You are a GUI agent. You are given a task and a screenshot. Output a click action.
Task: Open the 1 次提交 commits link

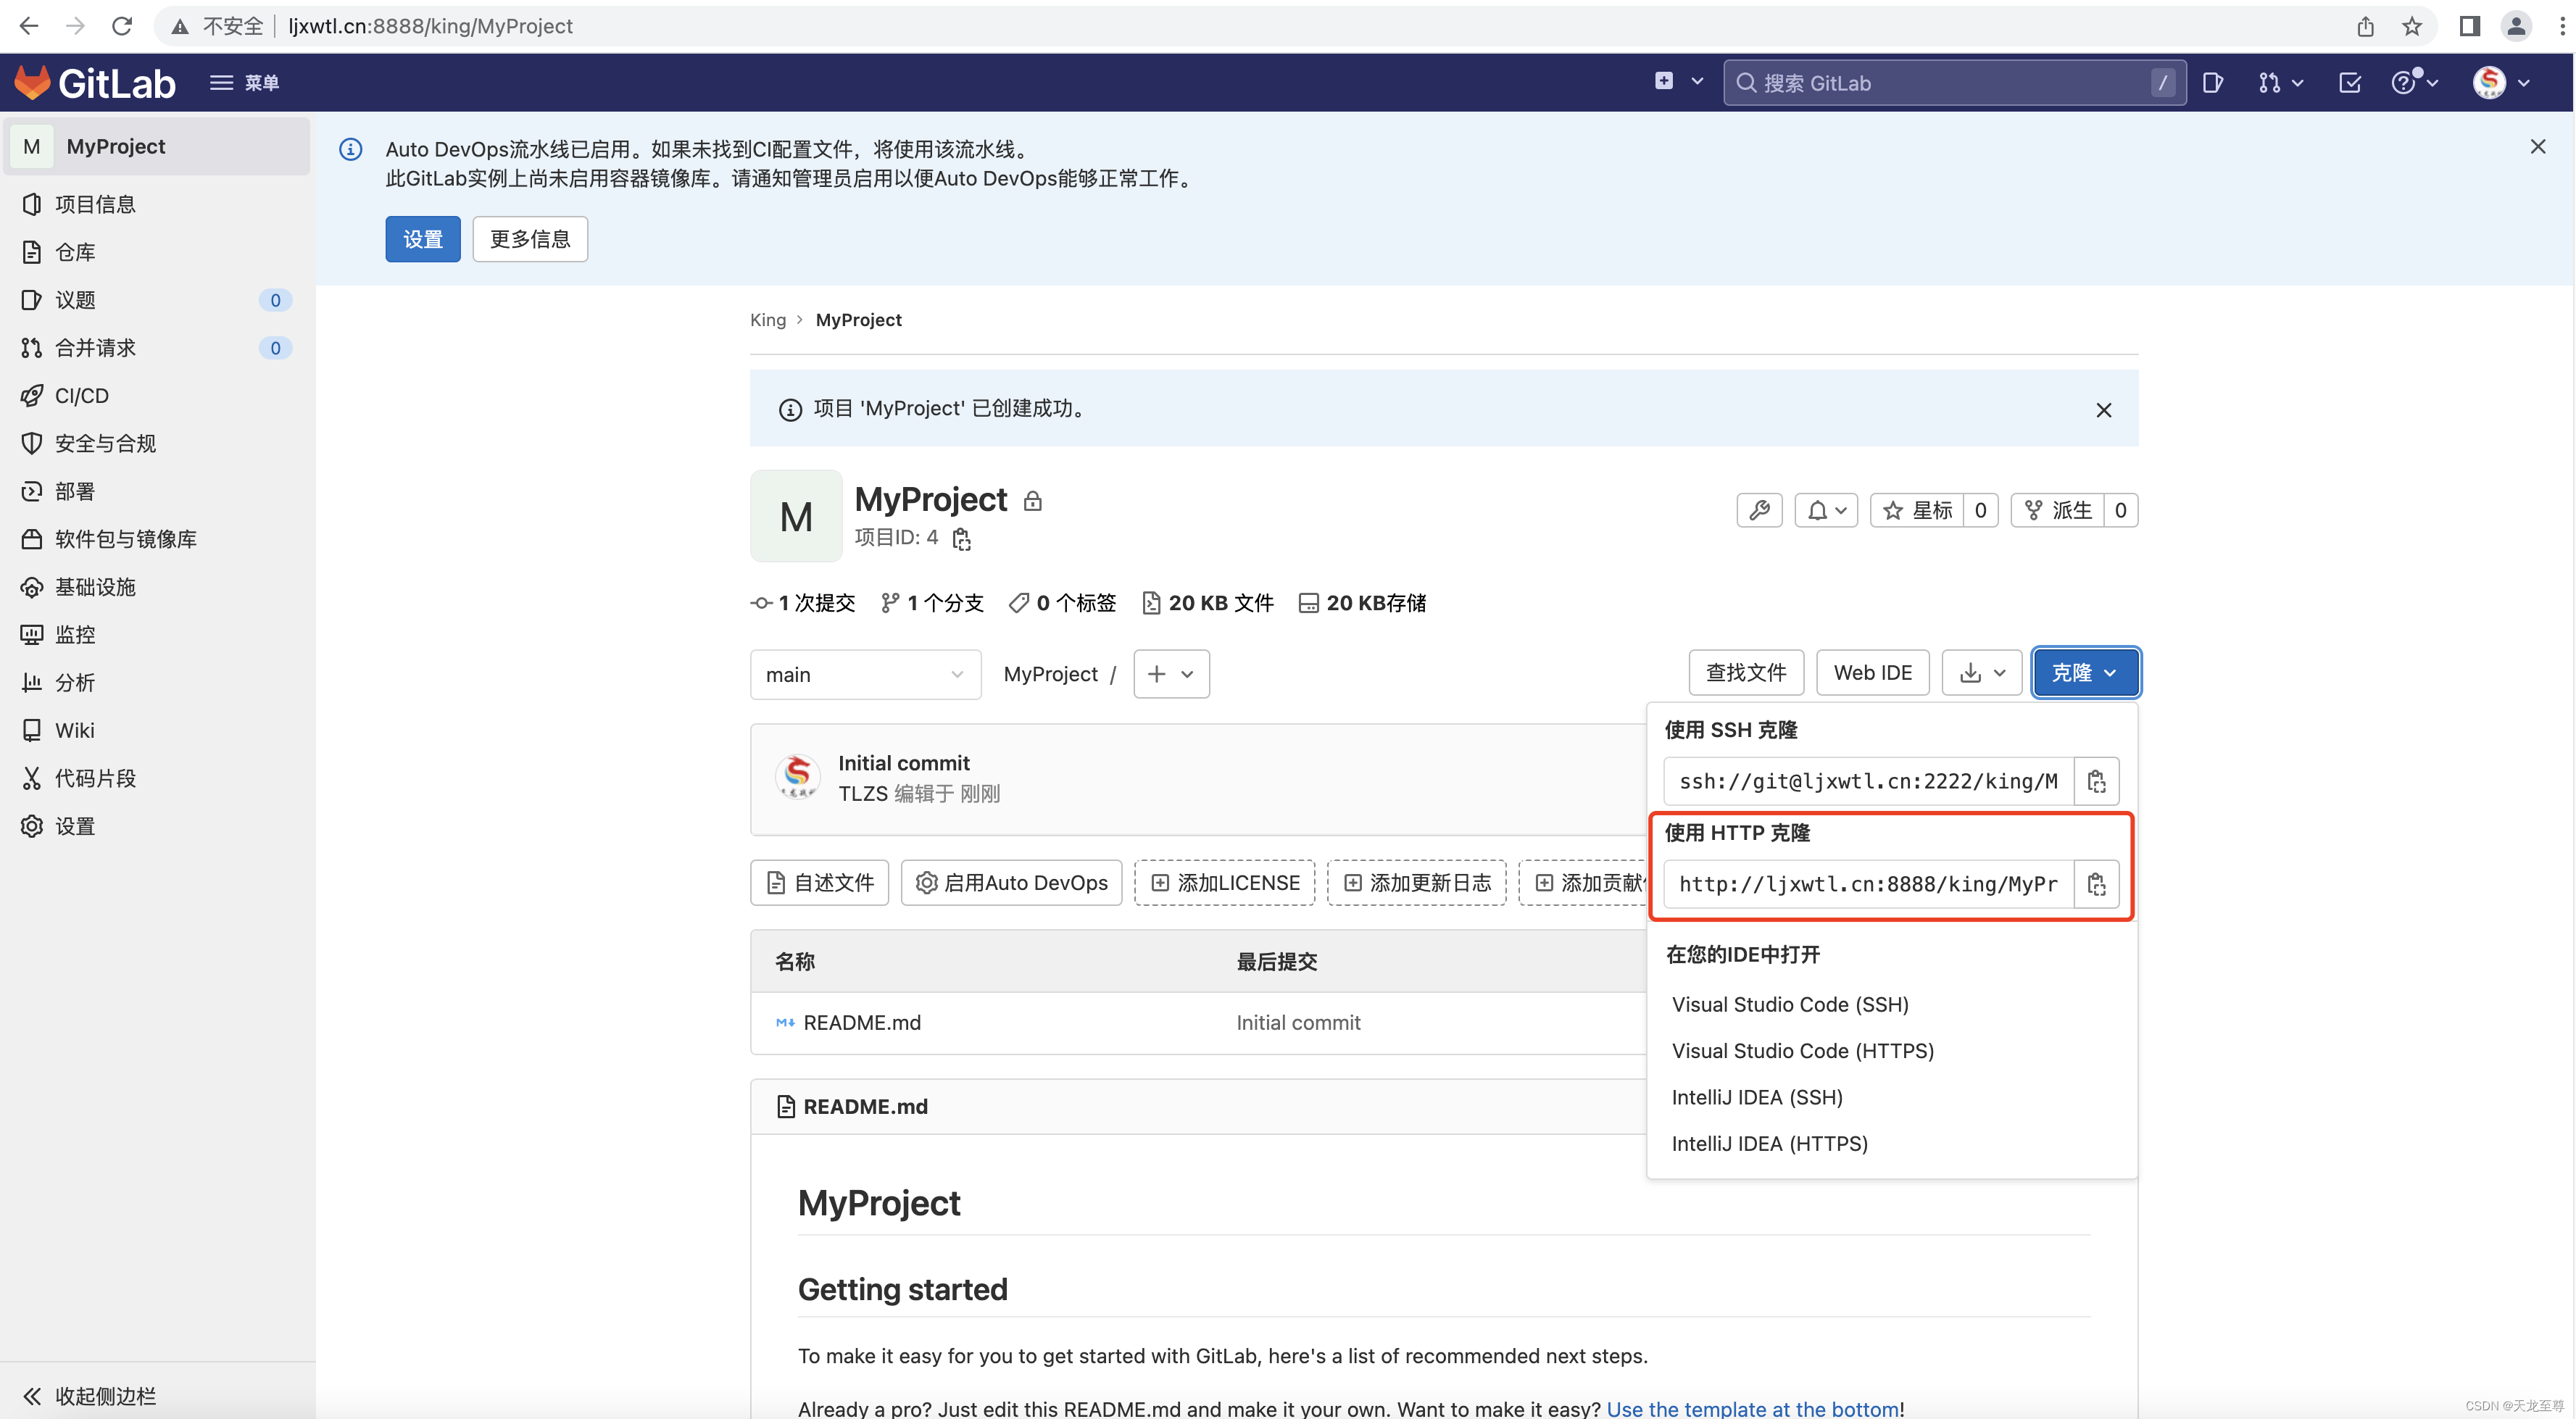pyautogui.click(x=803, y=603)
